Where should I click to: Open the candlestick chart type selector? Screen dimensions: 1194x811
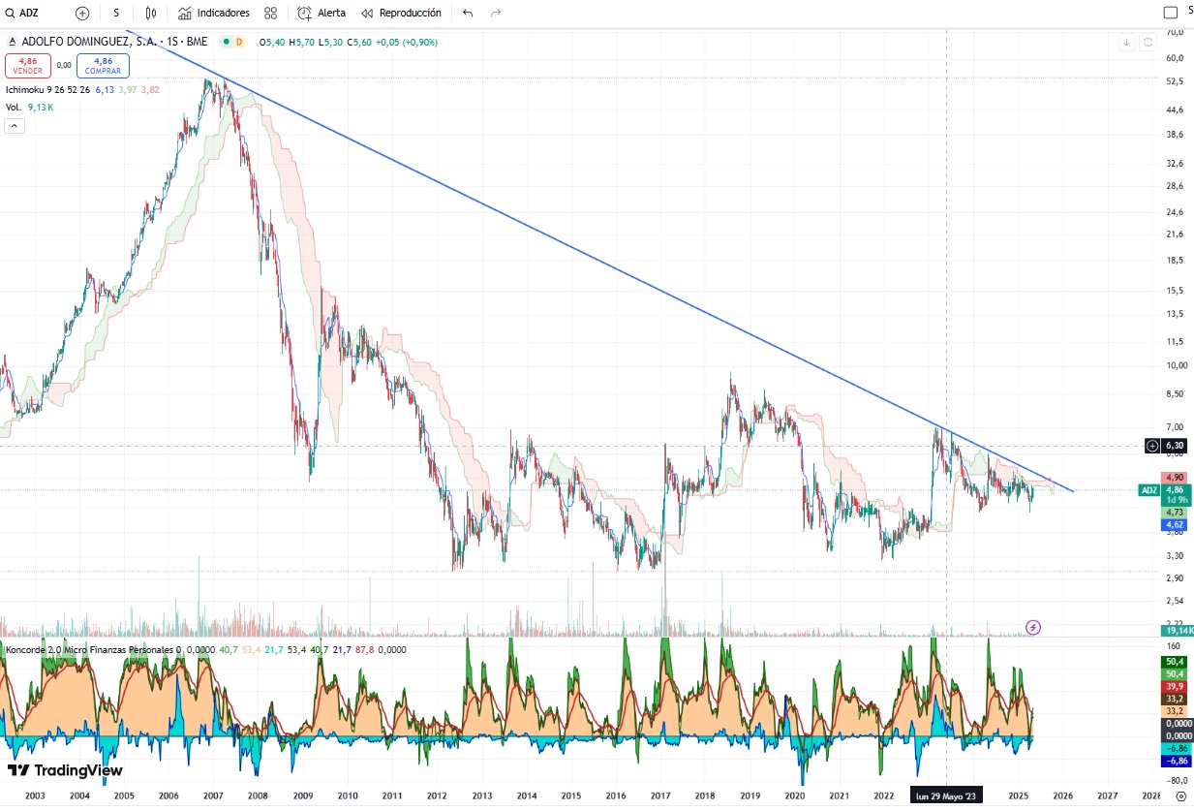coord(150,13)
